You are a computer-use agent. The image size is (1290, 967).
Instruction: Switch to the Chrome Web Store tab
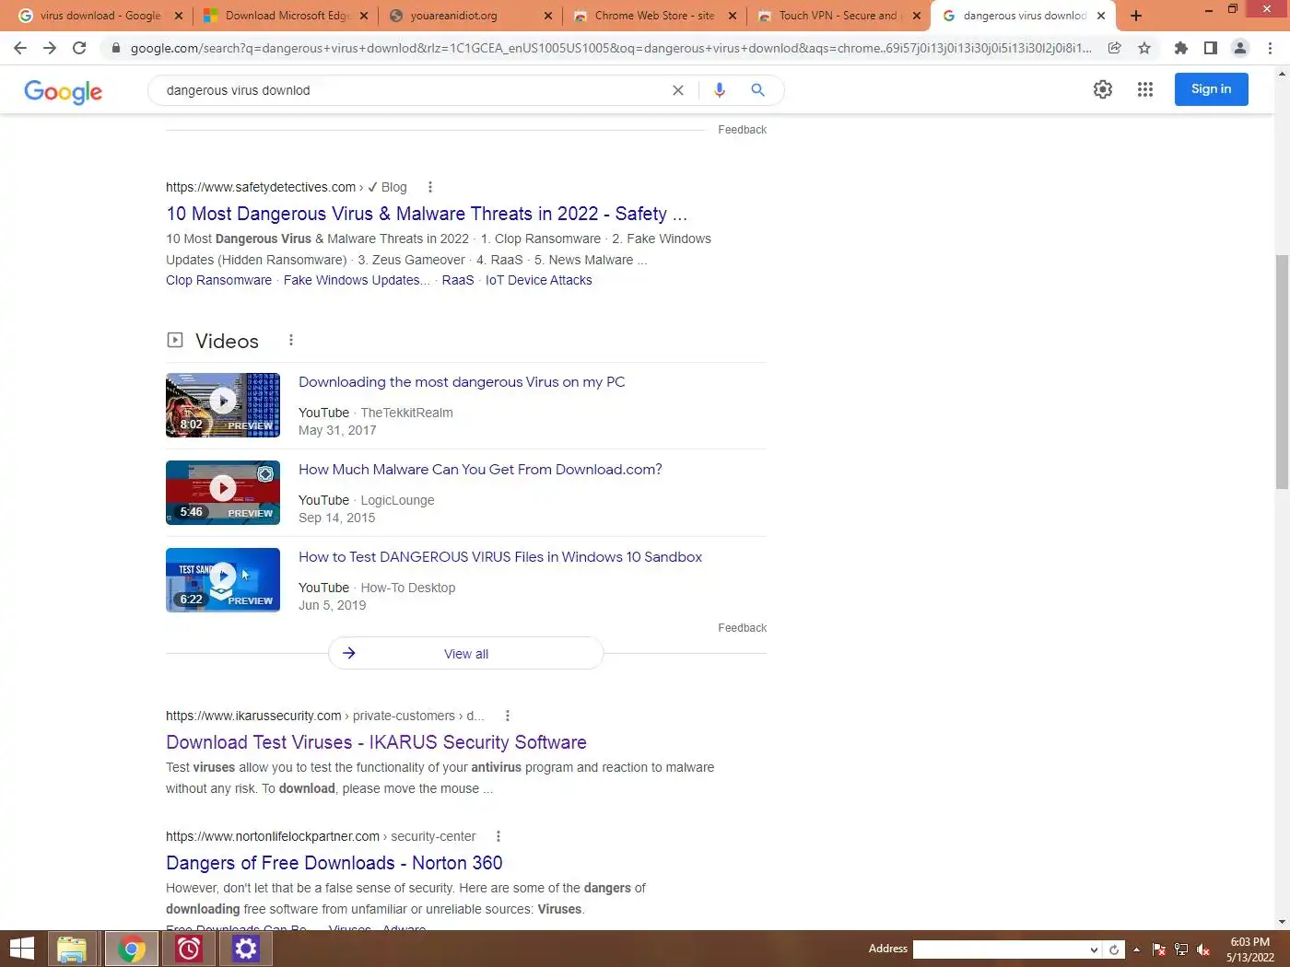click(x=654, y=16)
